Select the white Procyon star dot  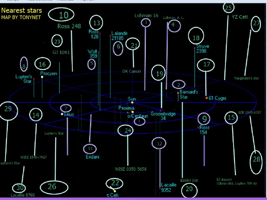coord(42,77)
